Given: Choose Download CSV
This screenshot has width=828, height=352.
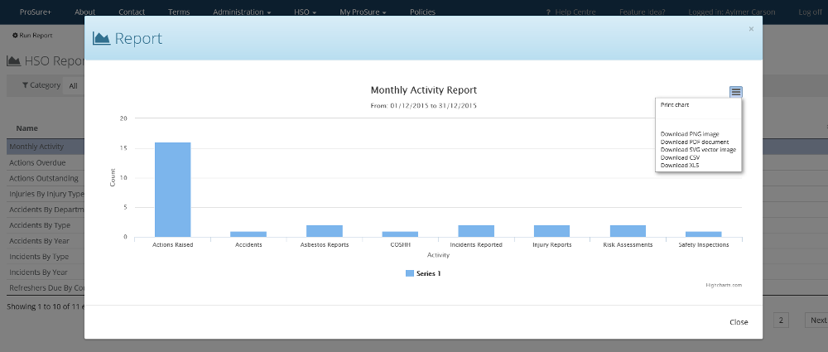Looking at the screenshot, I should tap(680, 157).
